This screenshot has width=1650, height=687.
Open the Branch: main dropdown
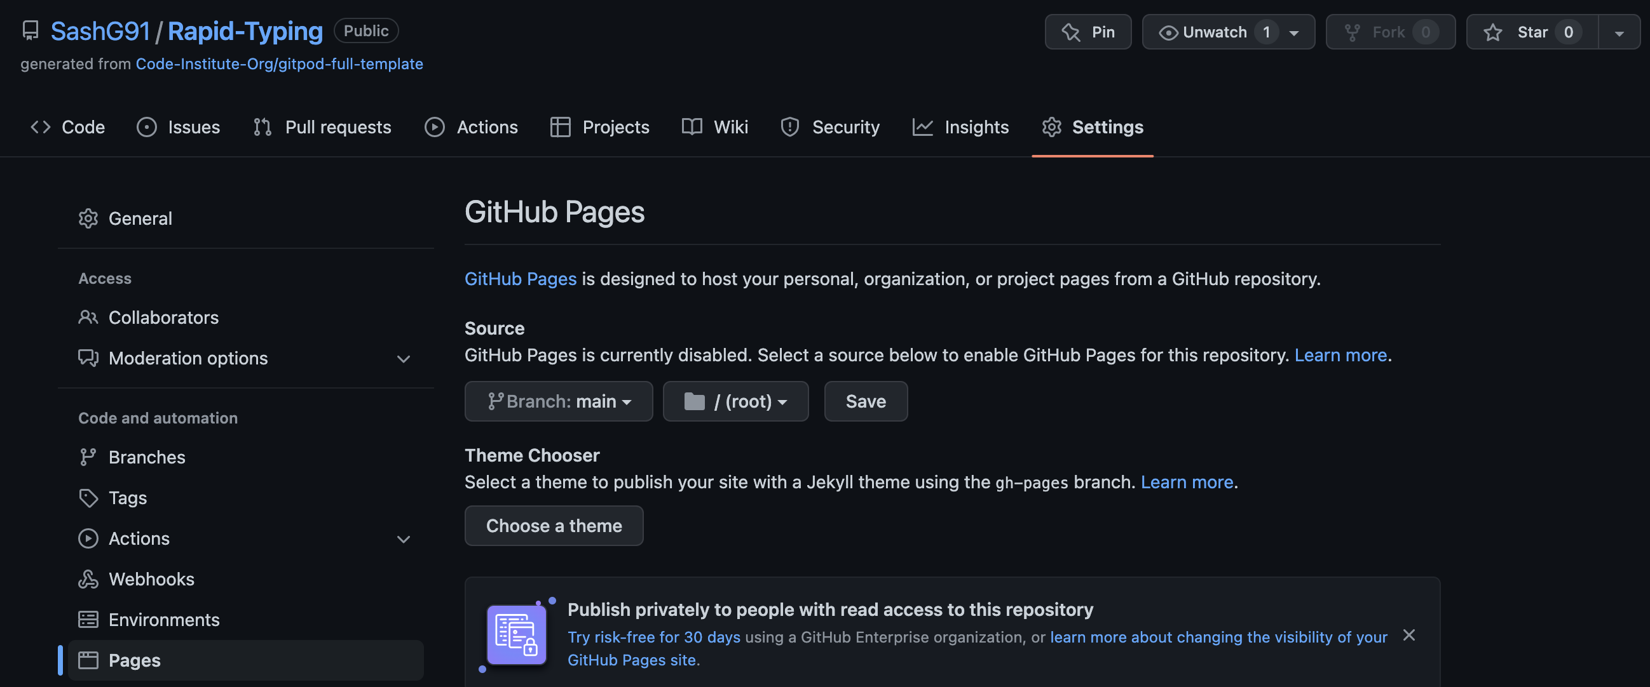tap(558, 401)
